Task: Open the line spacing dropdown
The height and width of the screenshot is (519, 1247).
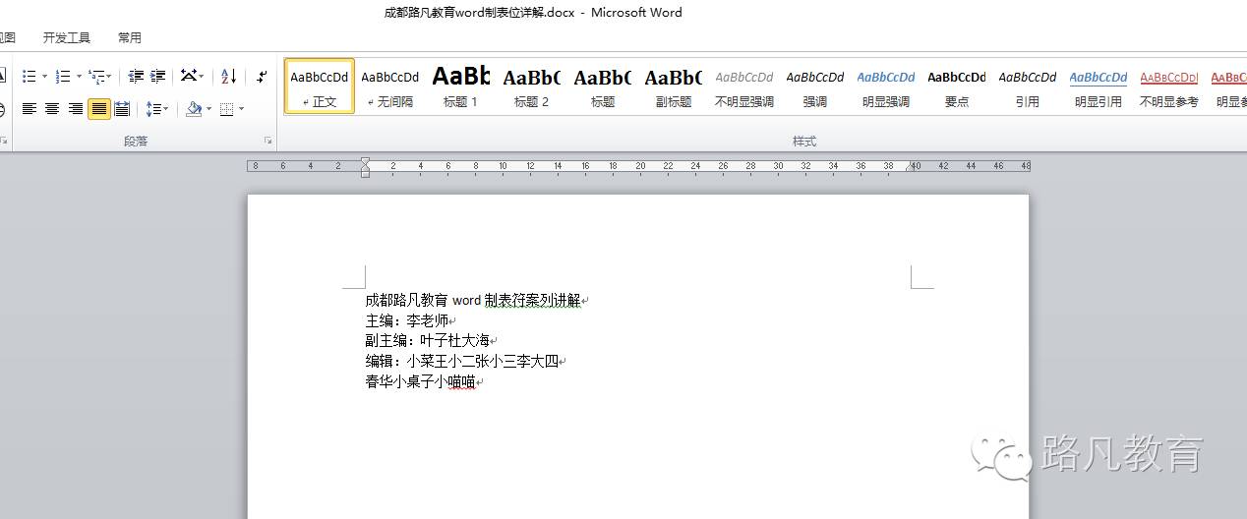Action: click(156, 109)
